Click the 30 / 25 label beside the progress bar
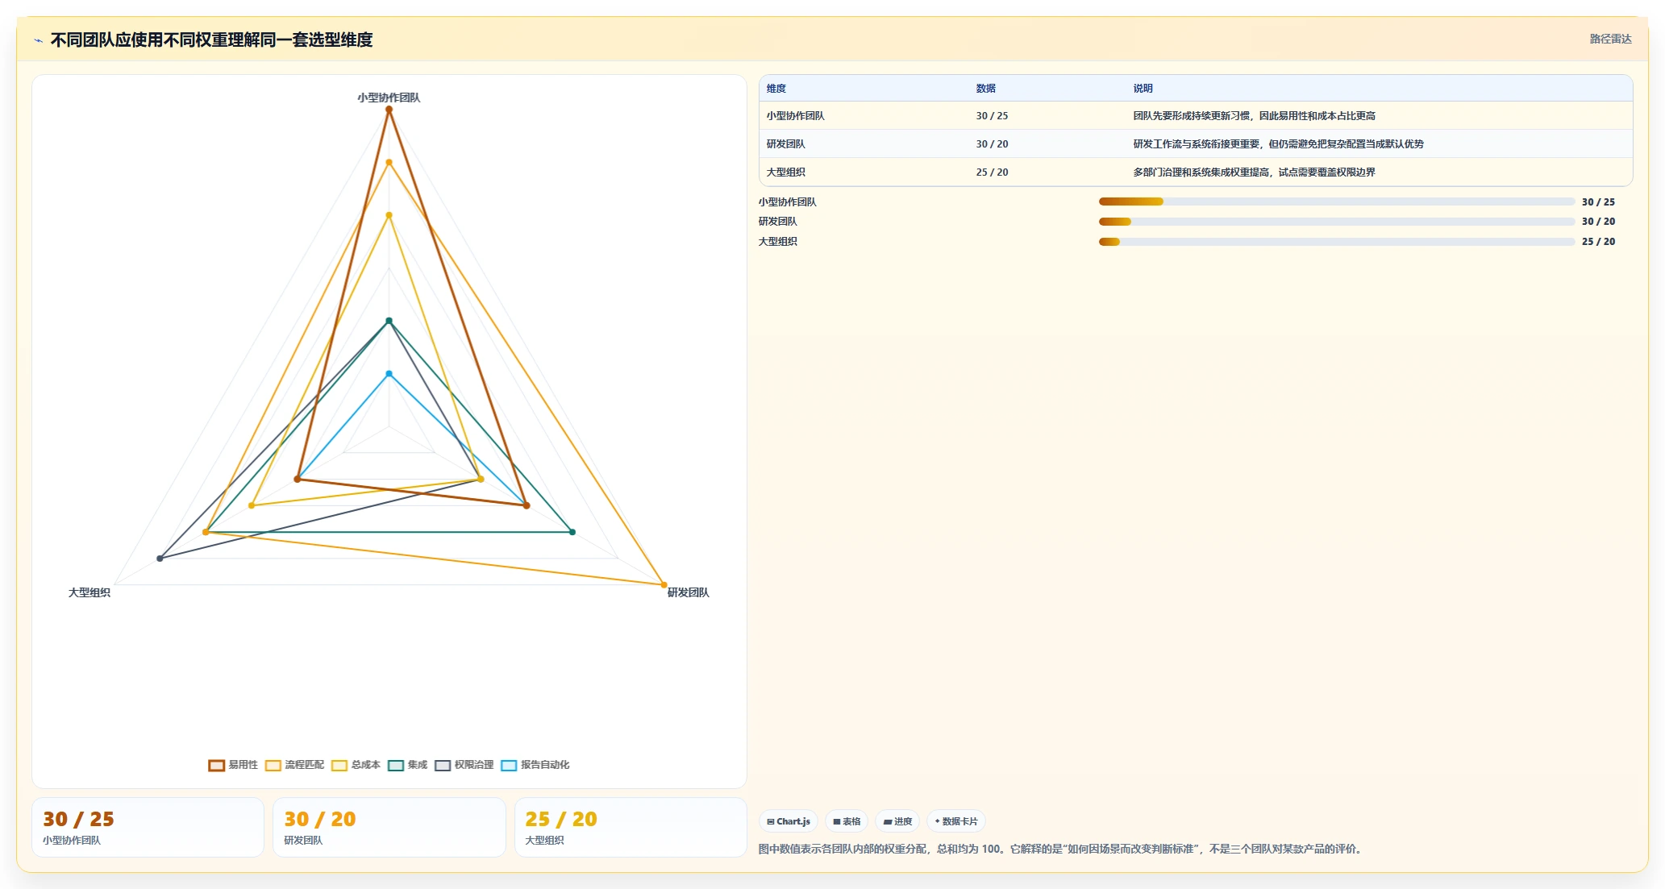Image resolution: width=1665 pixels, height=889 pixels. 1598,202
